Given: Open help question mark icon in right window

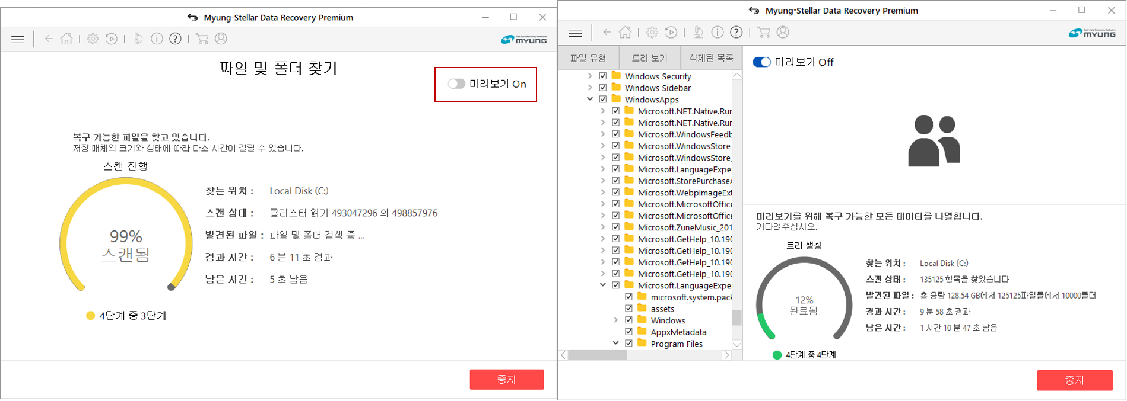Looking at the screenshot, I should (736, 33).
